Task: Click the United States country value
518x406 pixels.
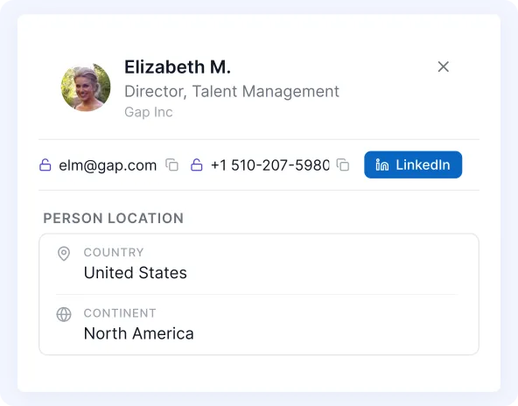Action: pyautogui.click(x=136, y=273)
